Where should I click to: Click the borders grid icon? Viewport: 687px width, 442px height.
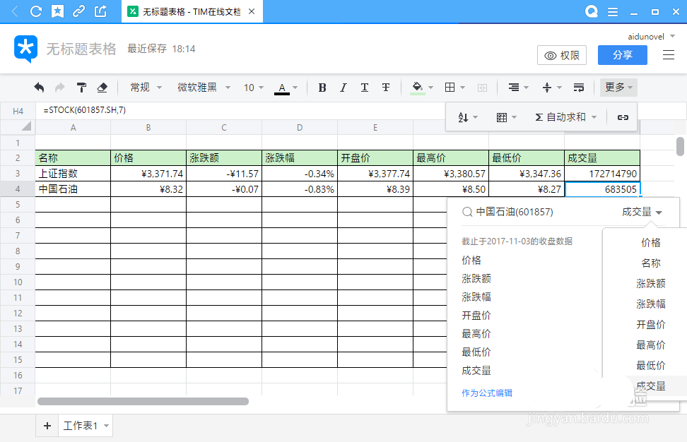point(450,88)
